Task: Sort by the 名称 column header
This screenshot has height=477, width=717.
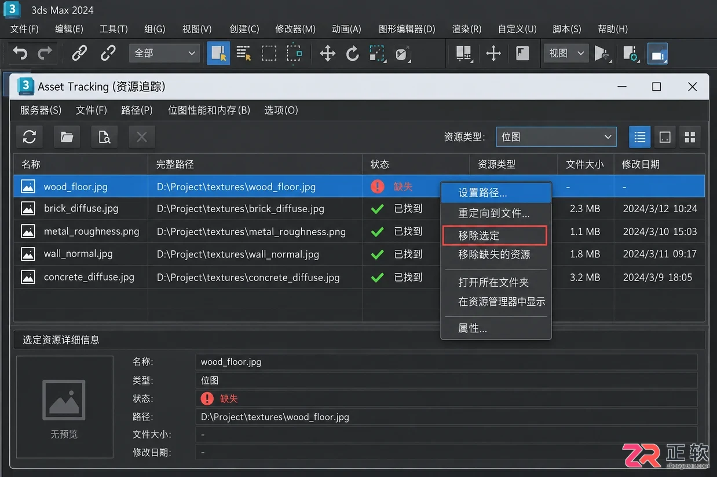Action: [81, 164]
